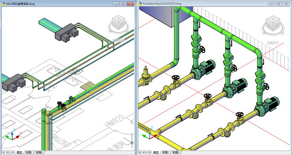Viewport: 292px width, 155px height.
Task: Click ViewCube left face in left drawing
Action: (115, 24)
